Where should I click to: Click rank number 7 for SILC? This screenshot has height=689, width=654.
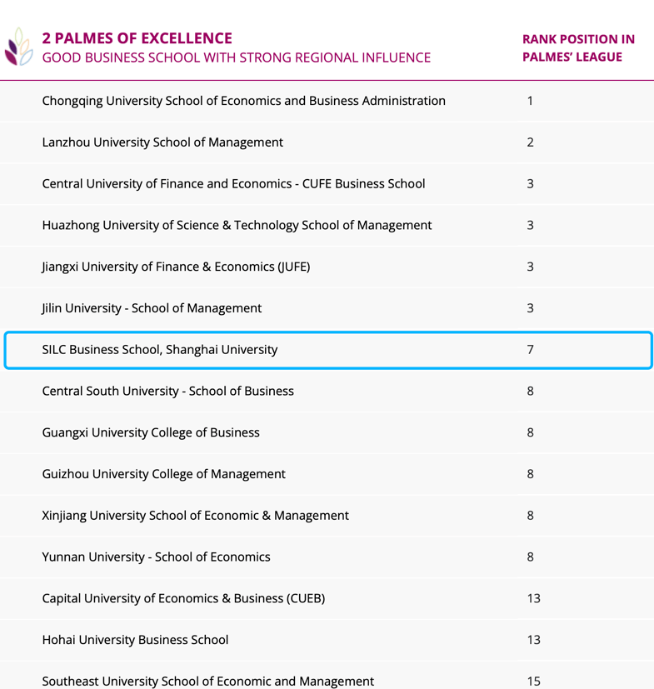click(x=530, y=350)
